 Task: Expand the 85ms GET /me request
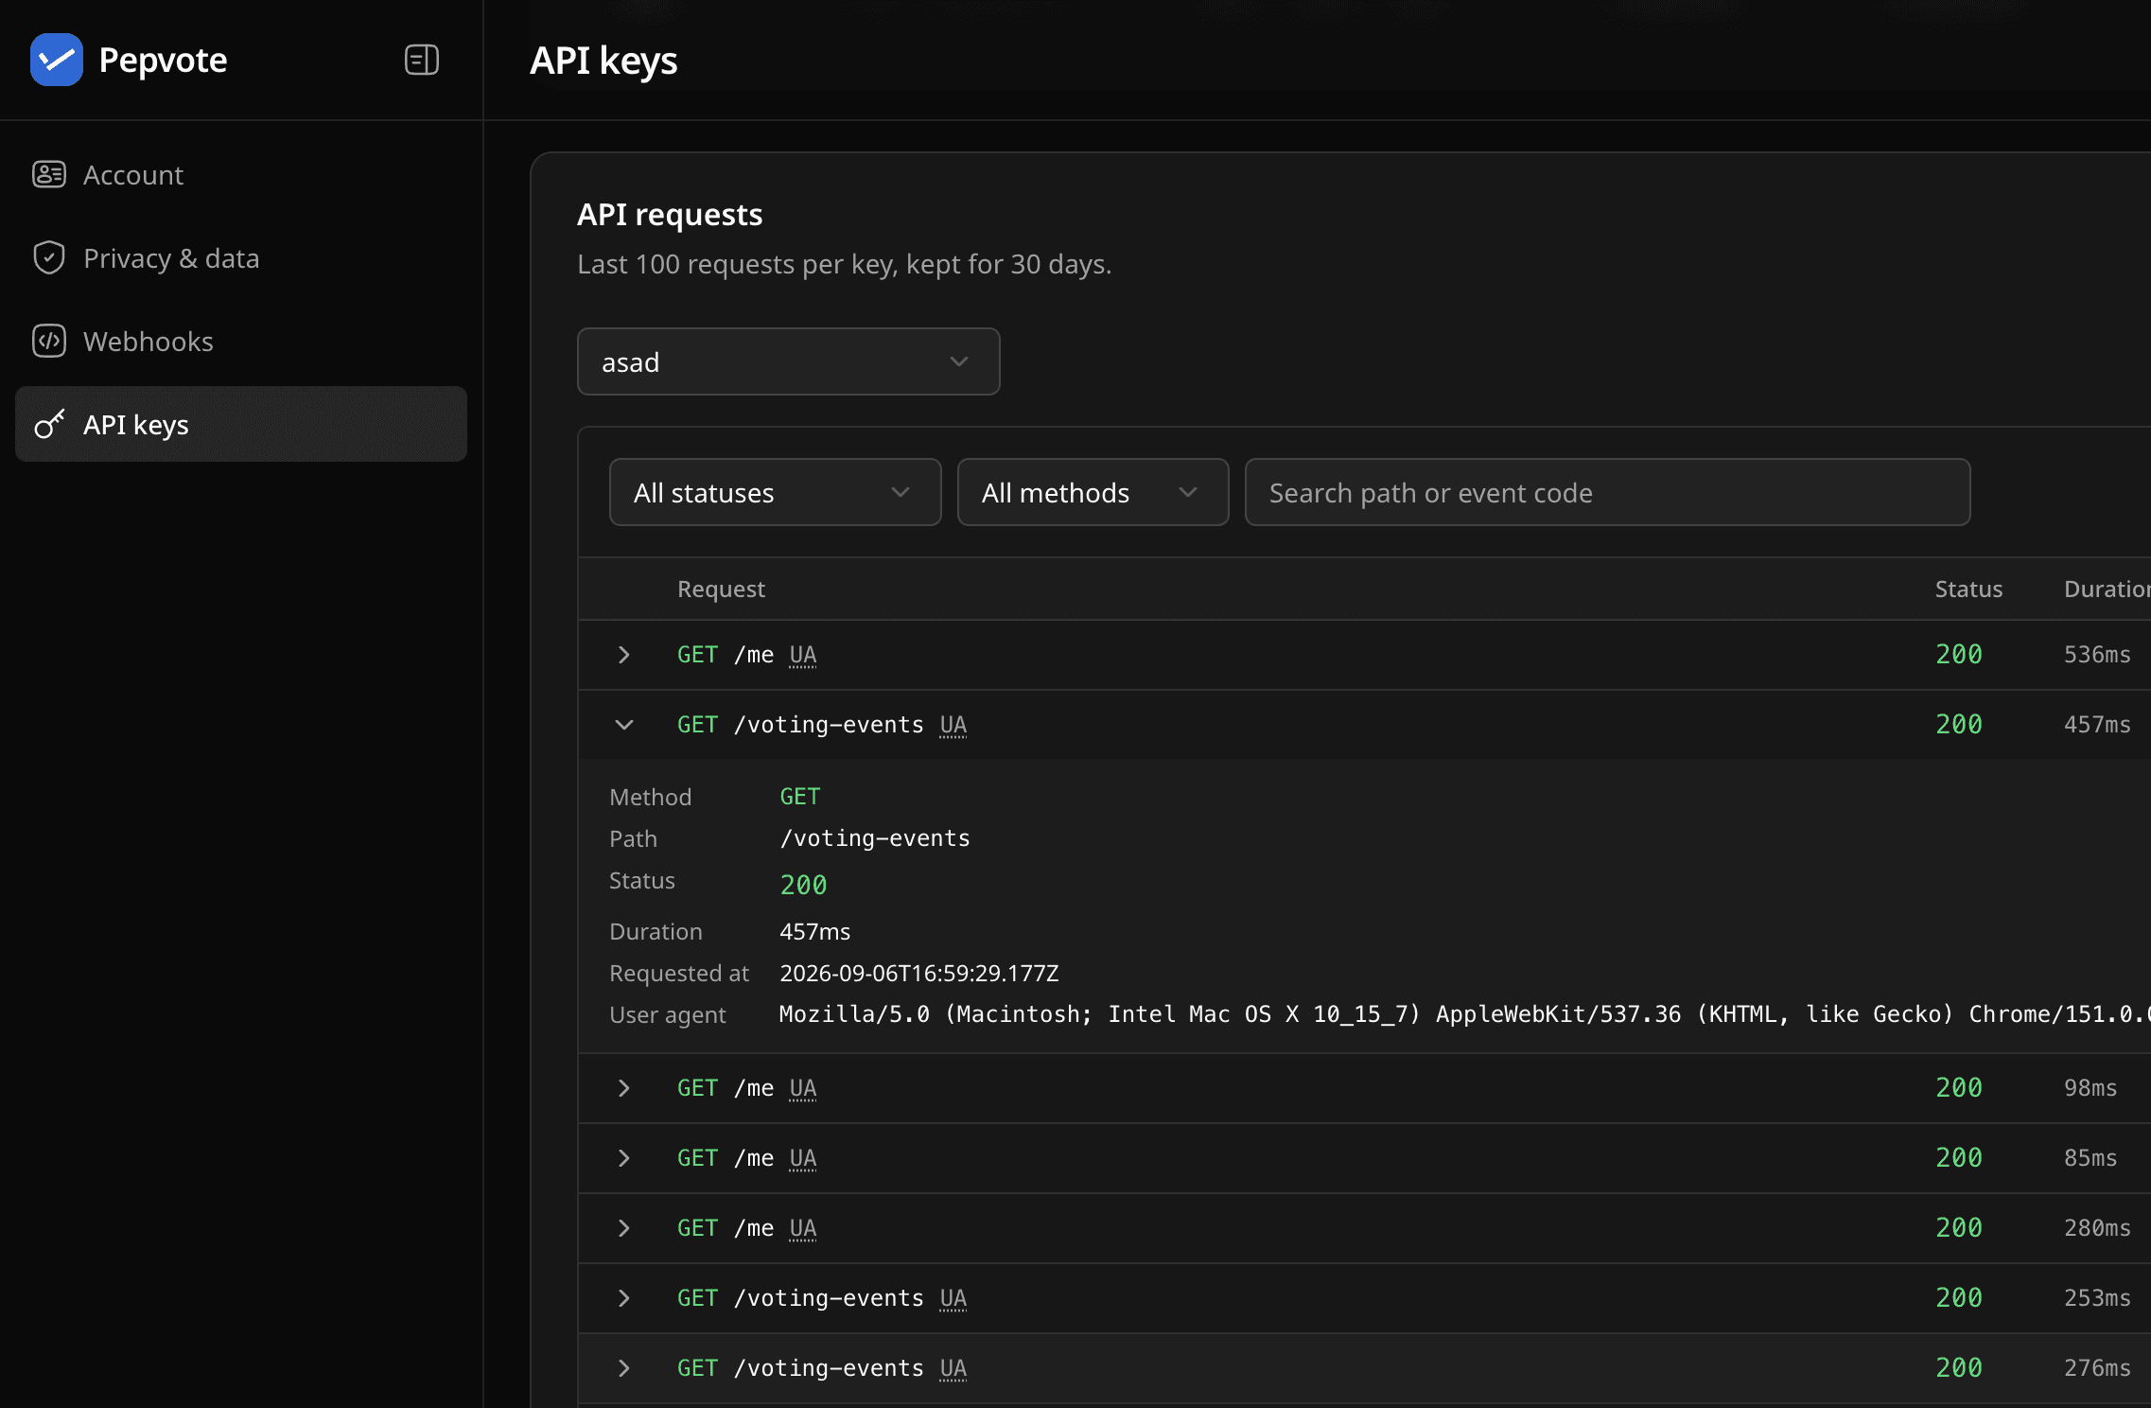click(x=623, y=1158)
